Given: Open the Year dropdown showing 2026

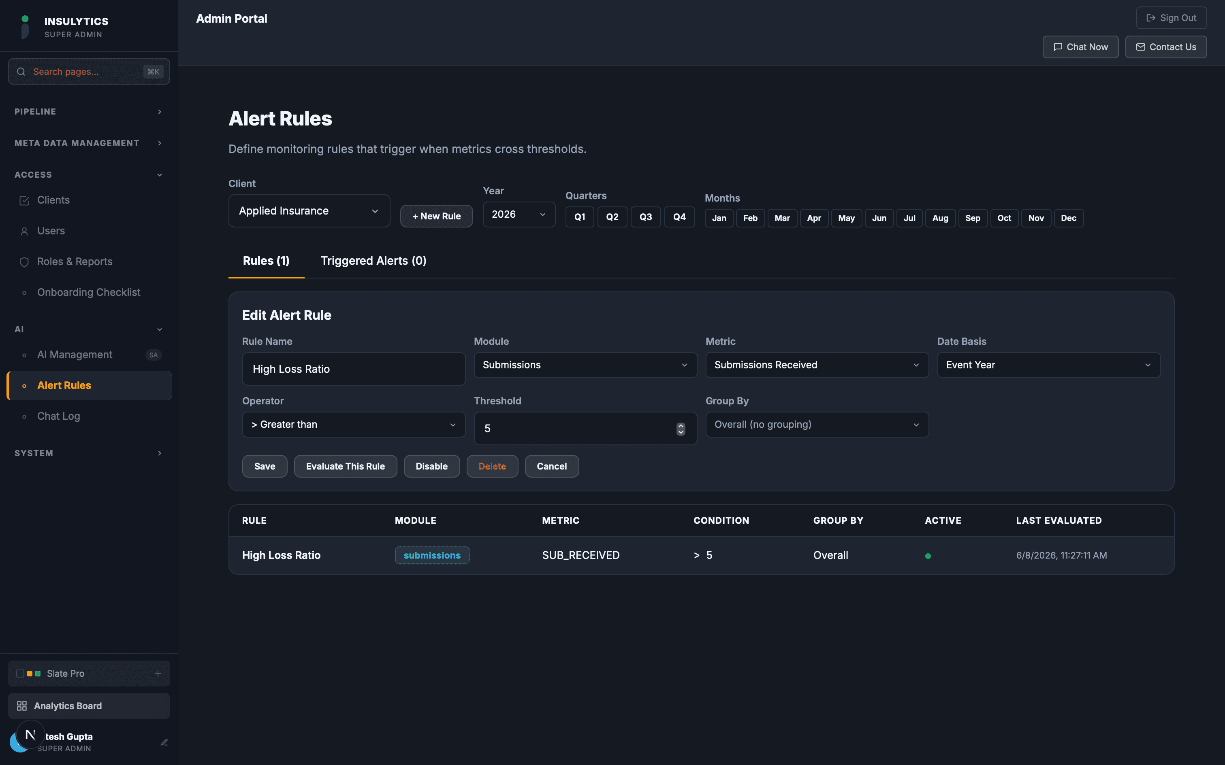Looking at the screenshot, I should (x=519, y=215).
